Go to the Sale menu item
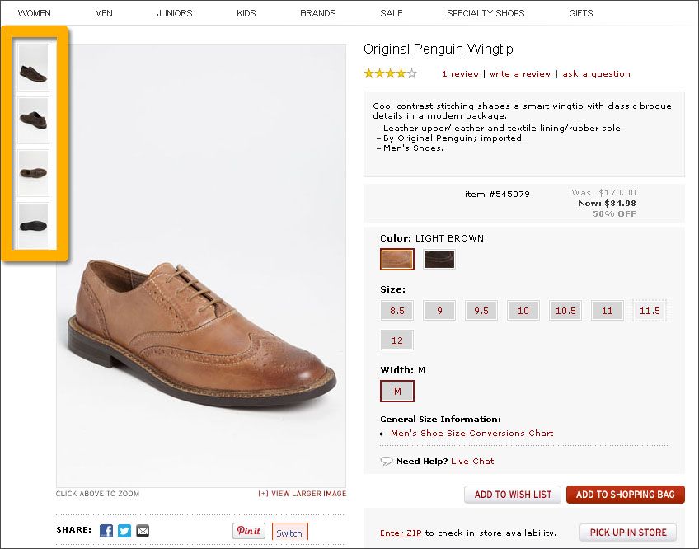The height and width of the screenshot is (549, 699). coord(392,13)
